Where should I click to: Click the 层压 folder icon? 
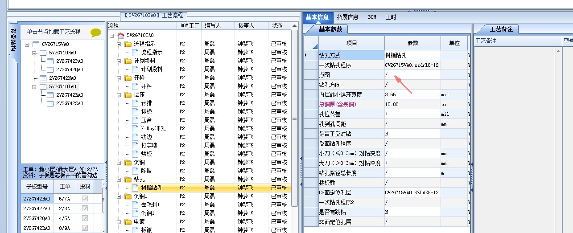click(128, 94)
